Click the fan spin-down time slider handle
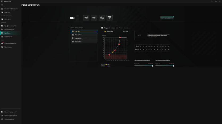 (x=174, y=66)
